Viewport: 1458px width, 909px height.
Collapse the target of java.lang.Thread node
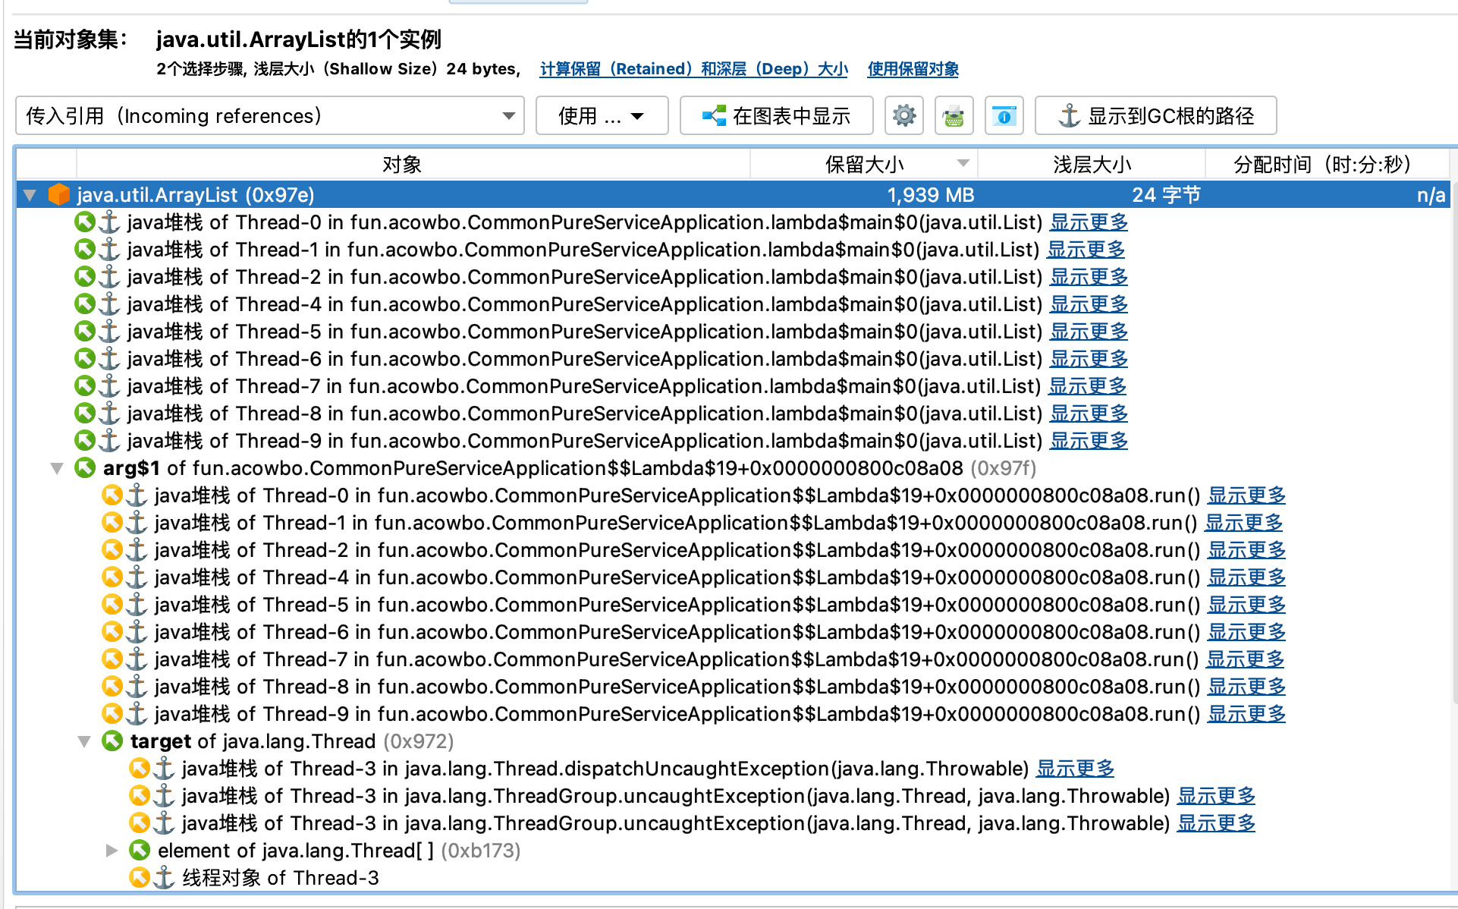tap(84, 741)
